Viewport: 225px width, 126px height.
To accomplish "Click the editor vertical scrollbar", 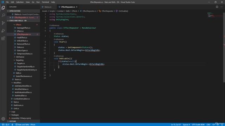I will 224,47.
